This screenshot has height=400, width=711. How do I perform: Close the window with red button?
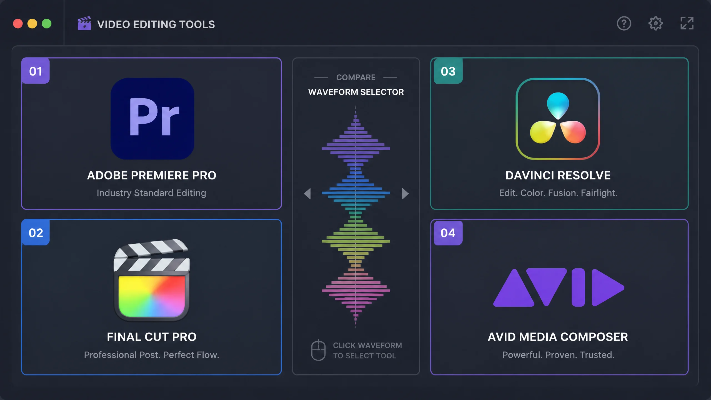18,24
